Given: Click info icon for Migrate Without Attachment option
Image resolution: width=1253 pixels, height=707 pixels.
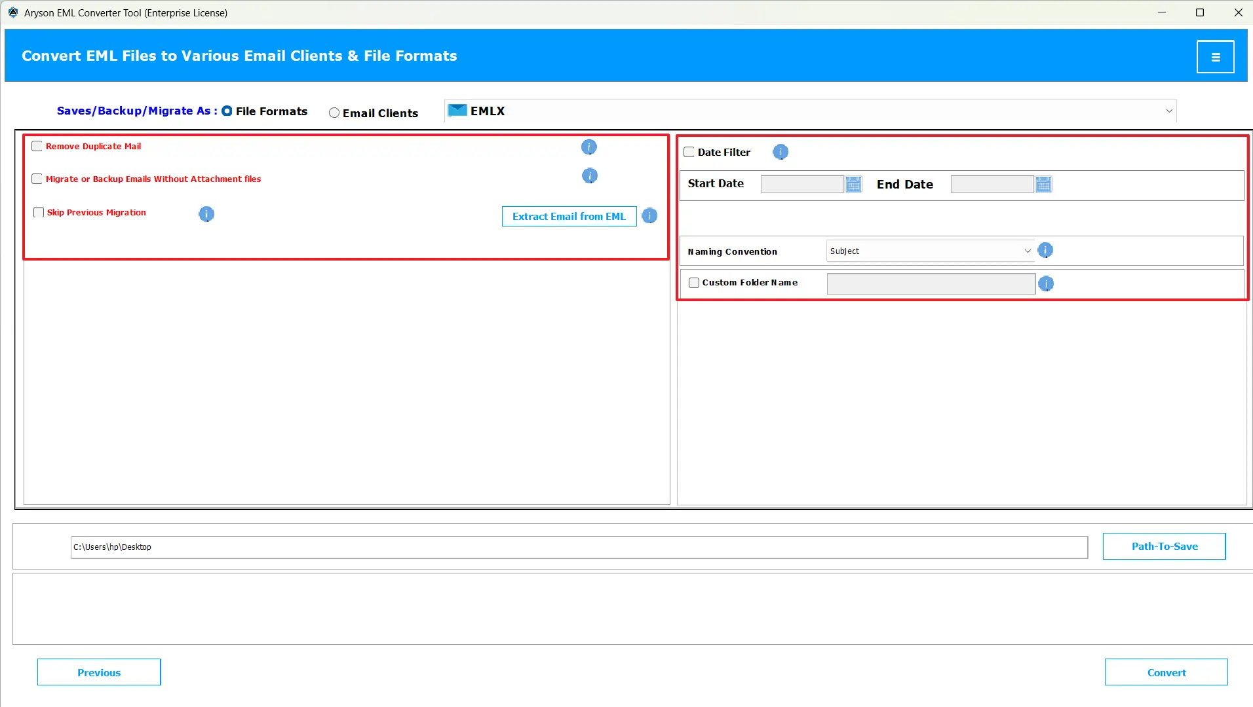Looking at the screenshot, I should (589, 175).
